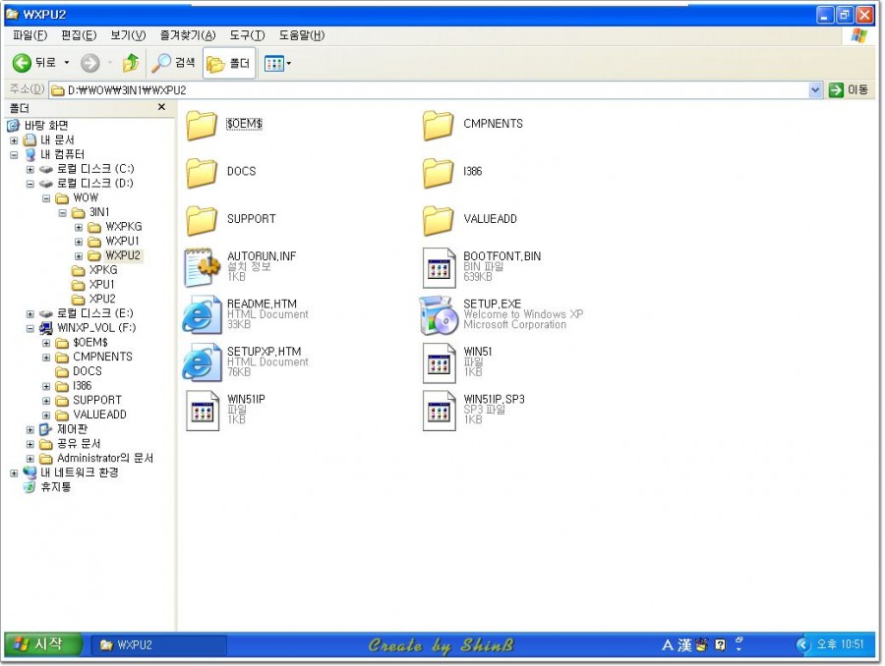The image size is (885, 666).
Task: Open the View (보기) menu
Action: click(128, 35)
